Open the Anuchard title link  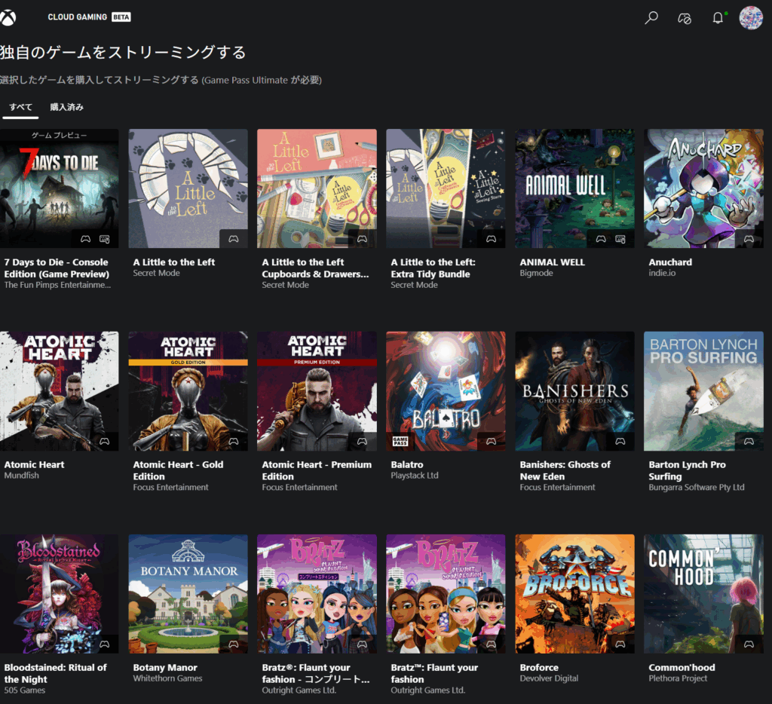pos(670,262)
